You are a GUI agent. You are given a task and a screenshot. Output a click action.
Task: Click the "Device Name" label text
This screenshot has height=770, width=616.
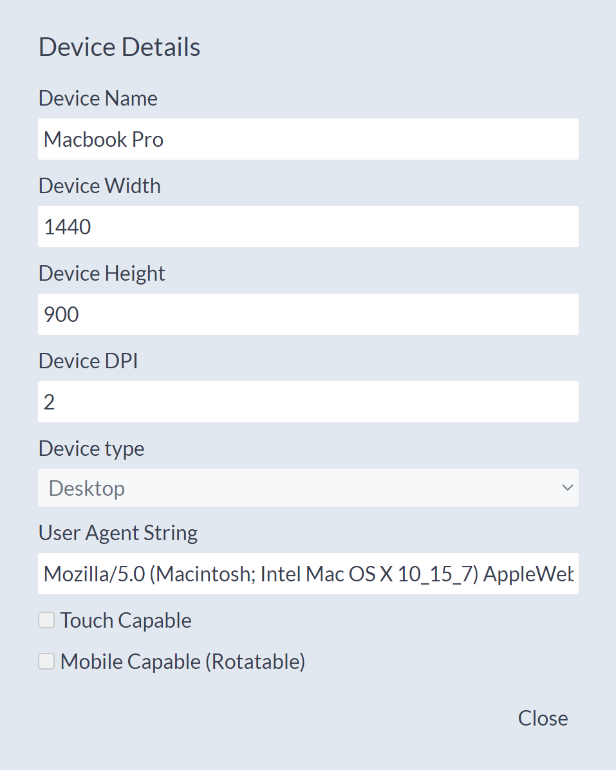(x=98, y=99)
